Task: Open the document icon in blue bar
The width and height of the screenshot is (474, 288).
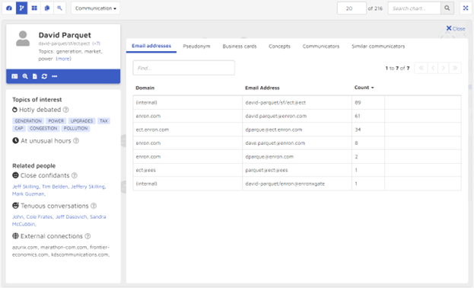Action: click(x=35, y=76)
